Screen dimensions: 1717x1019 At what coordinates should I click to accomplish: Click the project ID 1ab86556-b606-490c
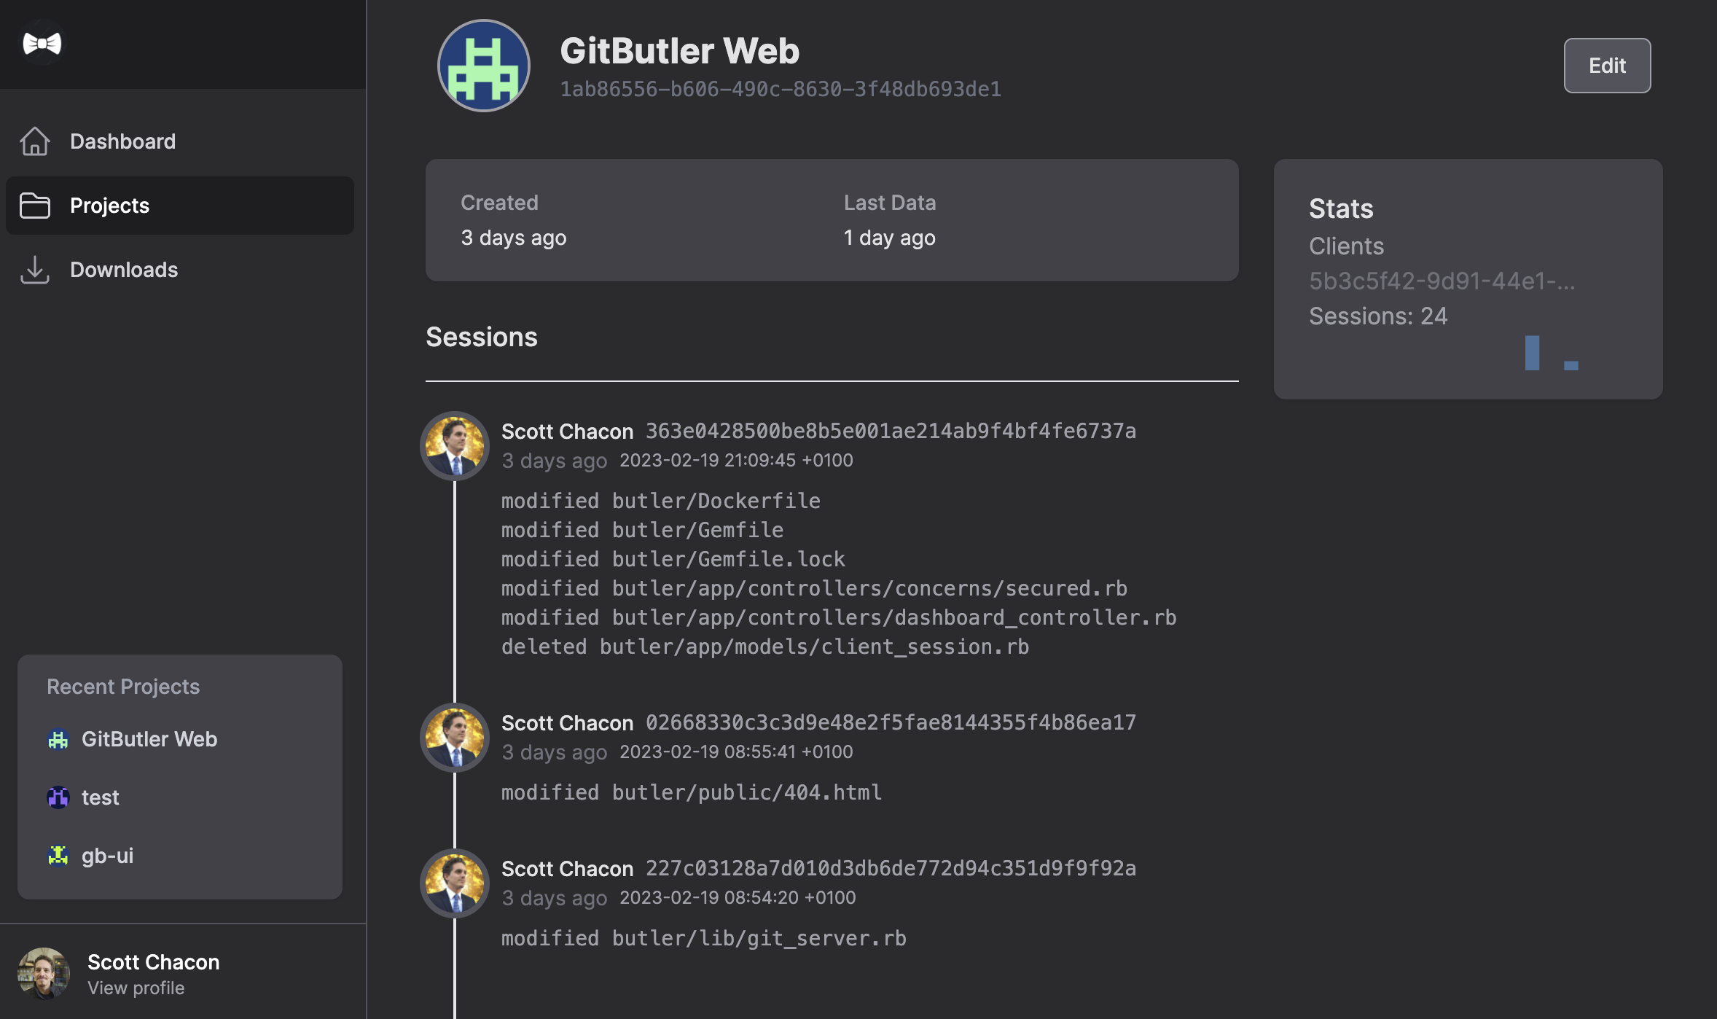[781, 89]
